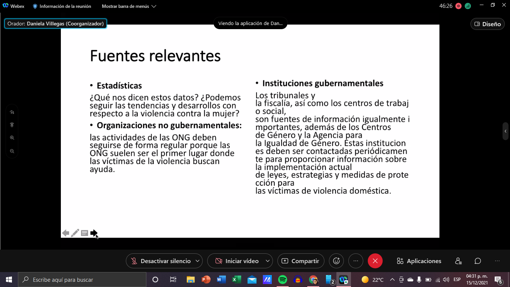Open the participants panel icon

(458, 261)
